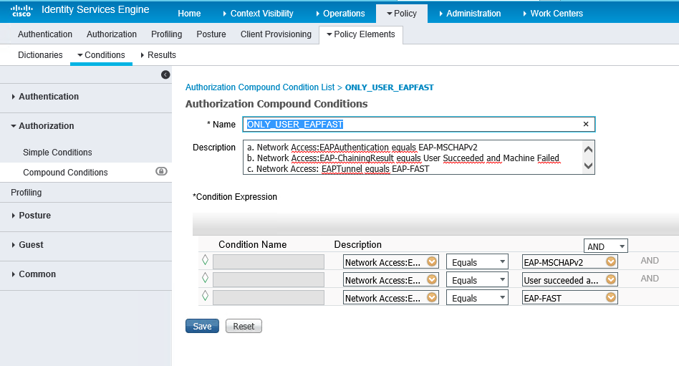Image resolution: width=679 pixels, height=366 pixels.
Task: Click the condition name field in the EAP-FAST row
Action: point(269,297)
